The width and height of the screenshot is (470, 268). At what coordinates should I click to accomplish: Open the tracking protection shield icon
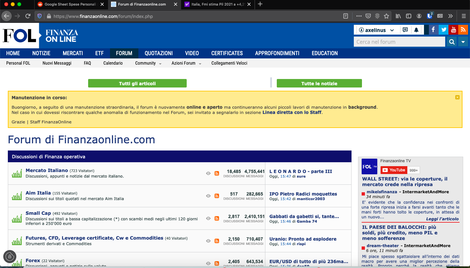[x=39, y=16]
